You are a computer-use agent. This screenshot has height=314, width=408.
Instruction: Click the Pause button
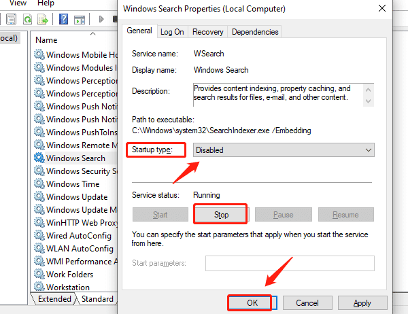point(283,215)
